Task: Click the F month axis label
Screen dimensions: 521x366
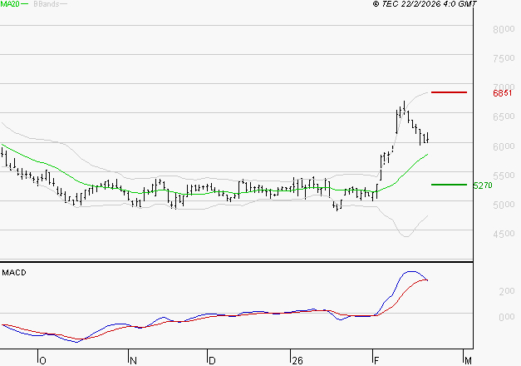Action: 376,361
